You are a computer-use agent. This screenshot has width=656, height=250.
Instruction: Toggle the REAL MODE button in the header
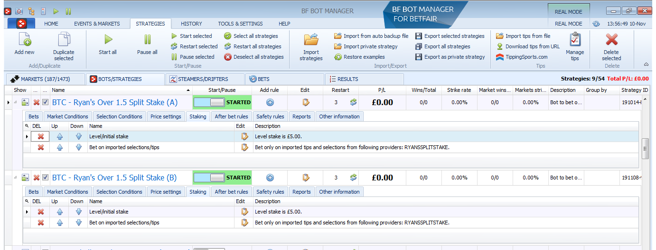(x=569, y=12)
